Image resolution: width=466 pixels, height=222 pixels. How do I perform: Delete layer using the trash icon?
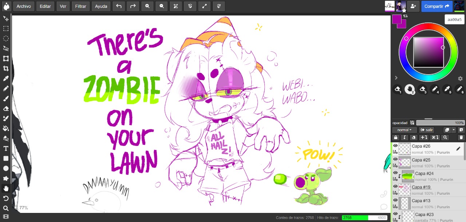coord(461,138)
